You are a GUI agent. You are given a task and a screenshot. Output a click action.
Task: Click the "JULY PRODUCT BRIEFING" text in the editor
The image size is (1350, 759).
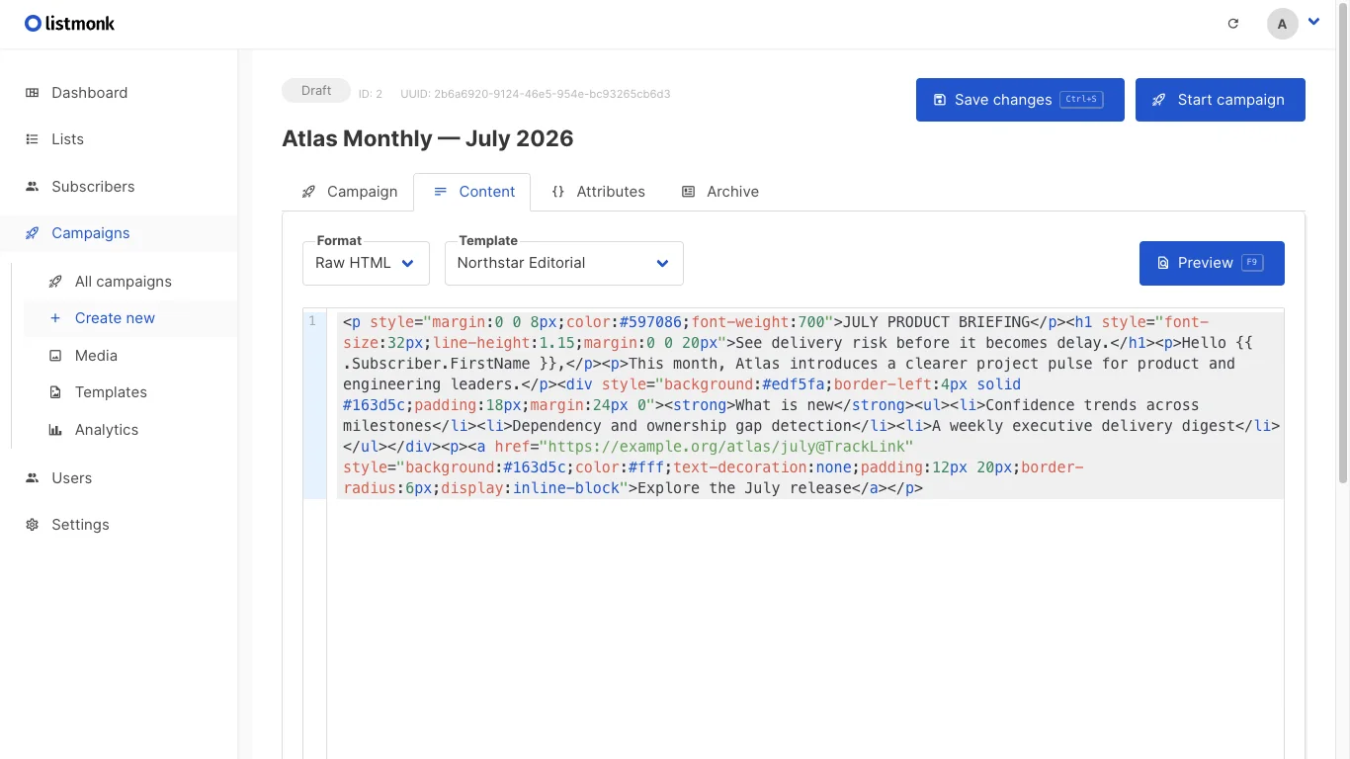click(x=937, y=322)
